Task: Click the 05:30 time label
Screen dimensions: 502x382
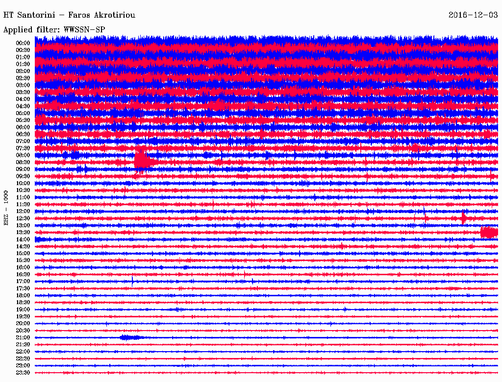Action: pyautogui.click(x=23, y=120)
